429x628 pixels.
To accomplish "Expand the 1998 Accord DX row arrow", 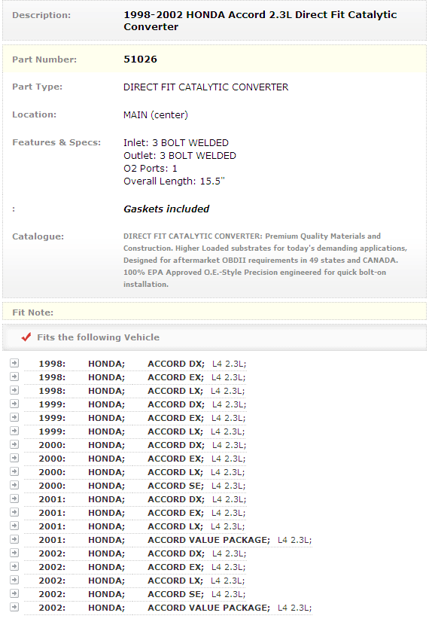I will (x=14, y=363).
